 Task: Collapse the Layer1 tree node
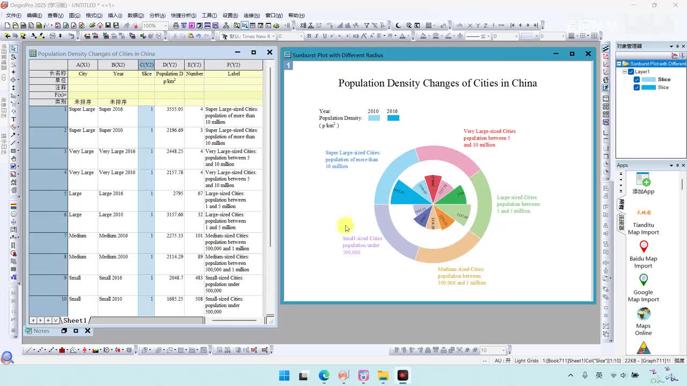(x=625, y=71)
